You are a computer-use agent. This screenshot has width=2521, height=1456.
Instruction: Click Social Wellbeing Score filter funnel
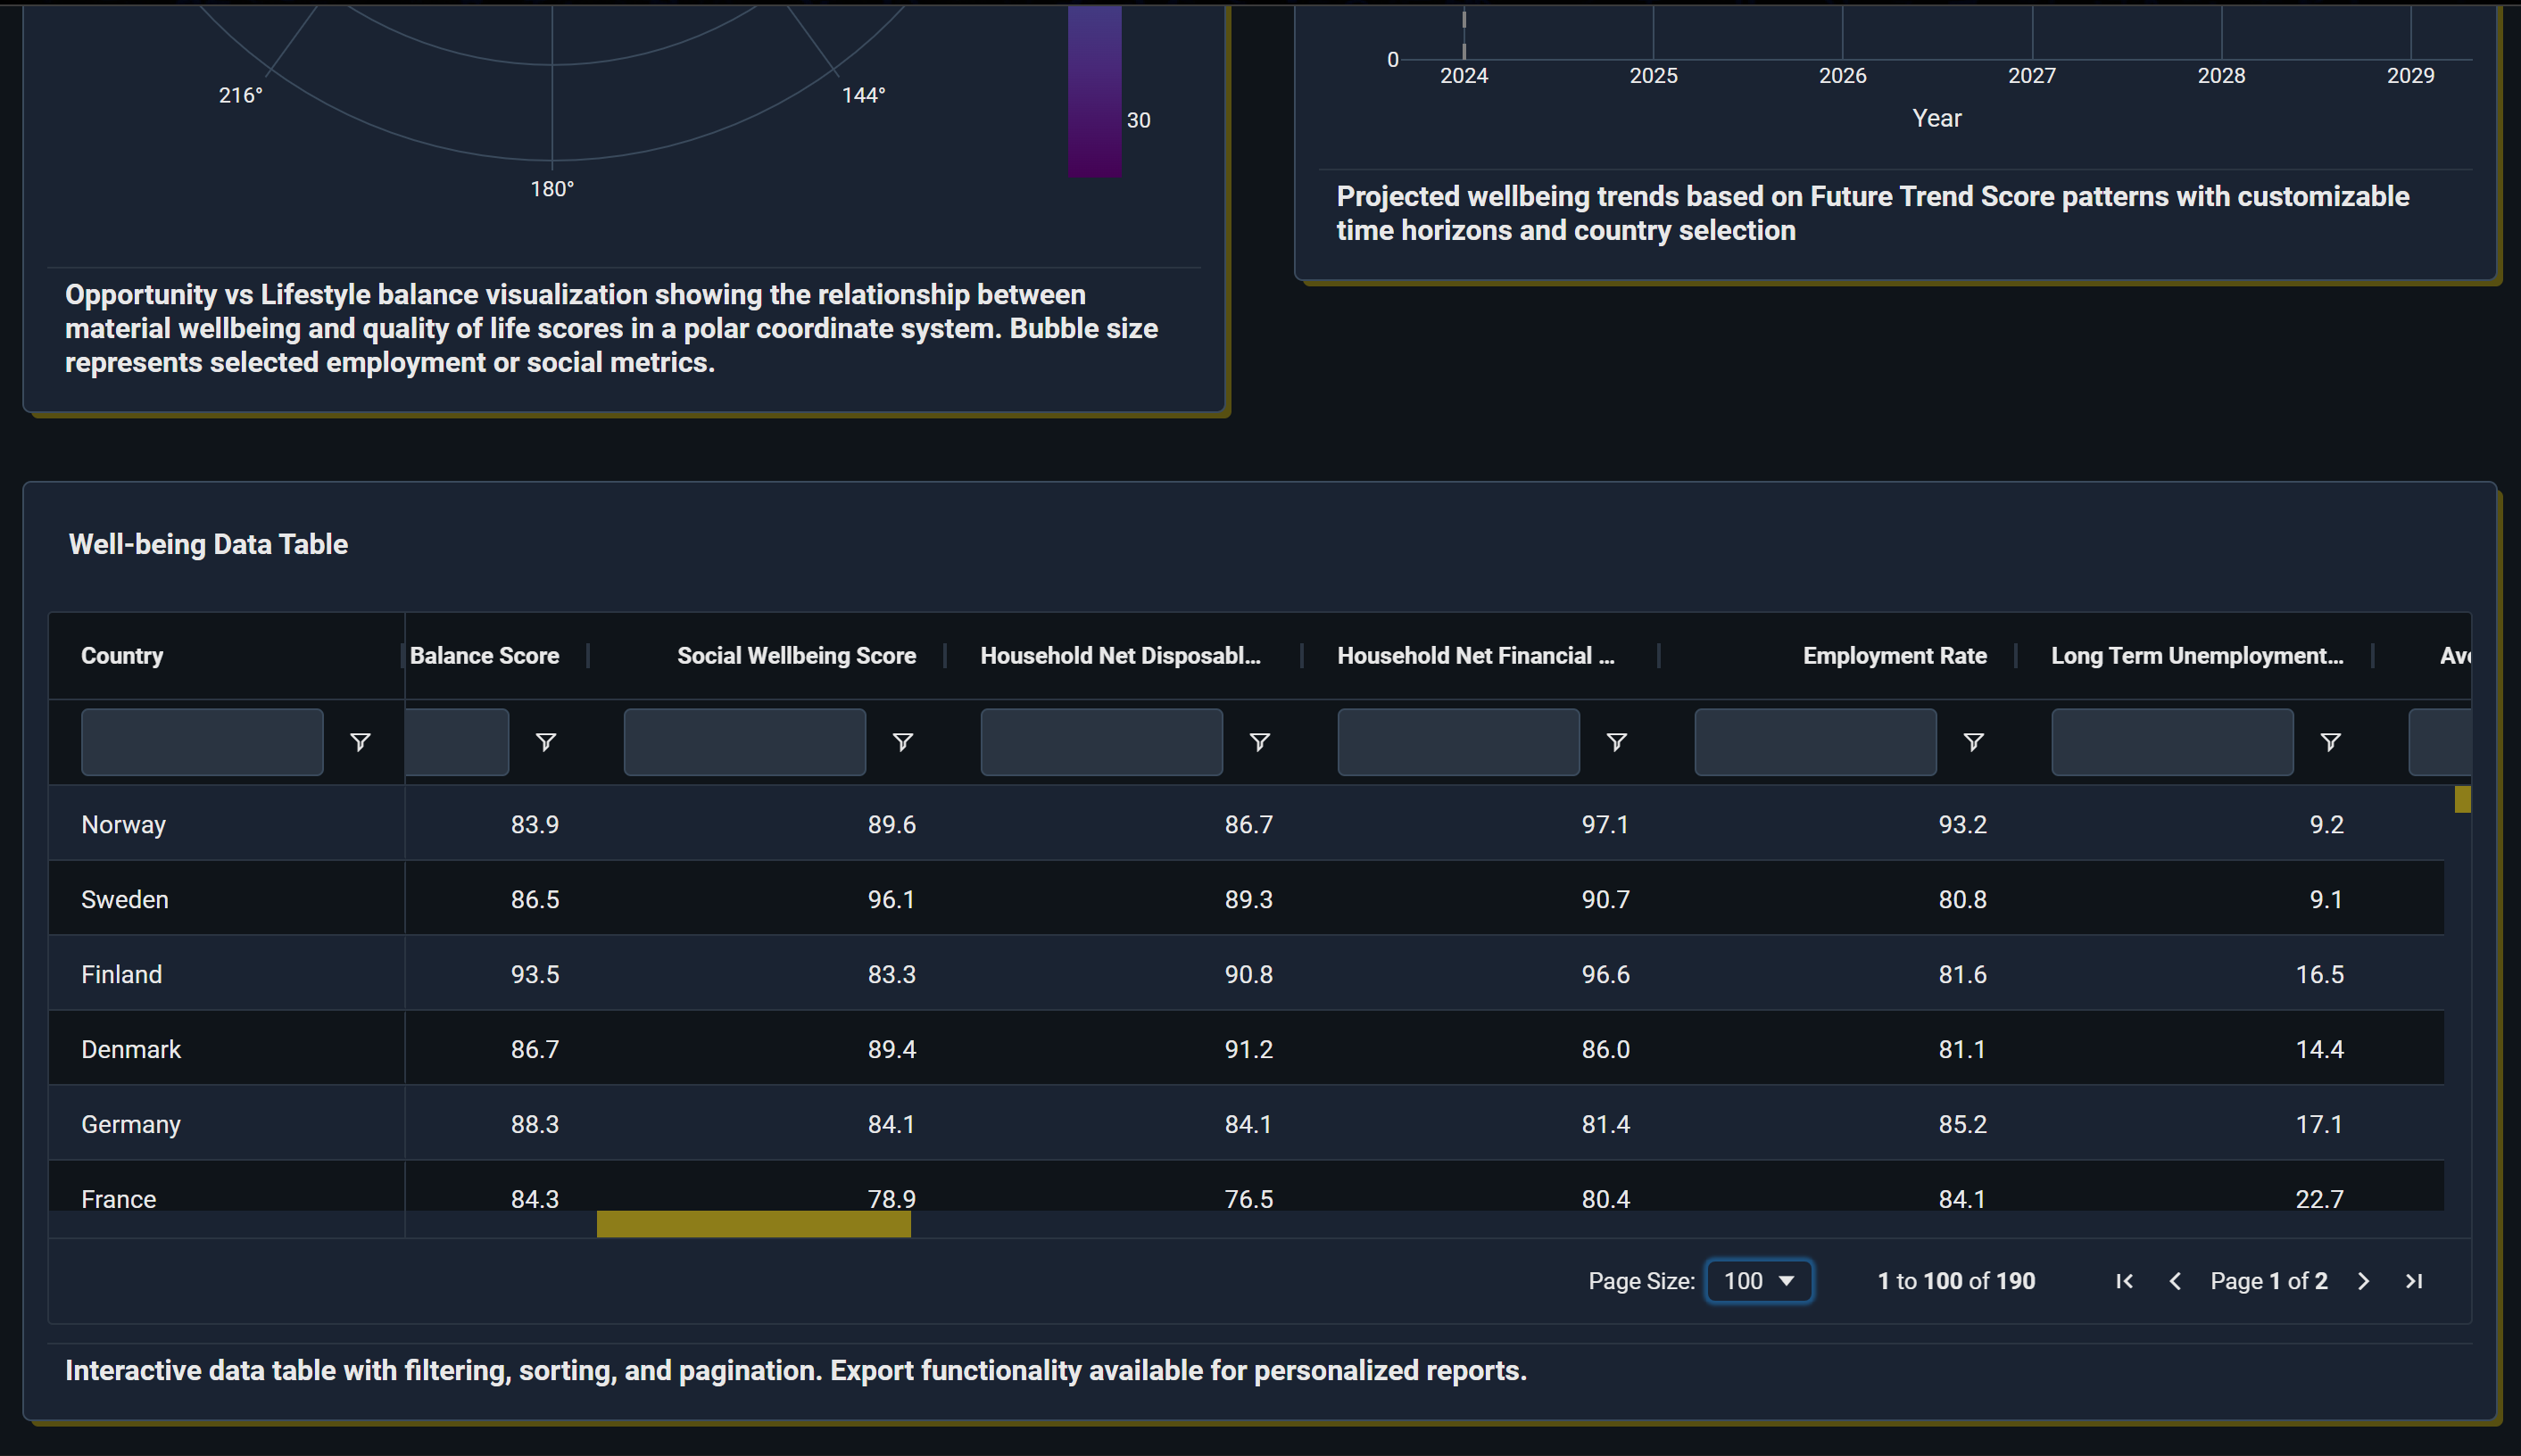coord(902,742)
